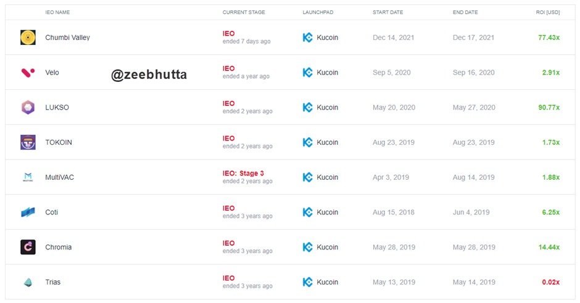Screen dimensions: 580x303
Task: Click the Velo pink logo icon
Action: pos(28,72)
